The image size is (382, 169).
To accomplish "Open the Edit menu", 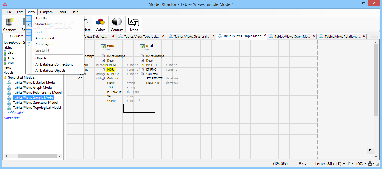I will click(20, 12).
